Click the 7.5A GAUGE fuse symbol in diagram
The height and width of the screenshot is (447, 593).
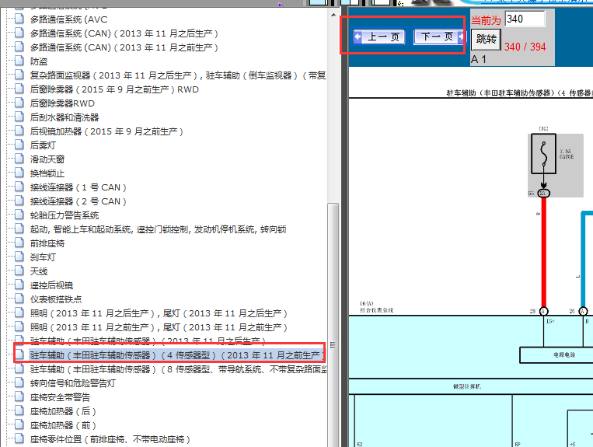543,154
